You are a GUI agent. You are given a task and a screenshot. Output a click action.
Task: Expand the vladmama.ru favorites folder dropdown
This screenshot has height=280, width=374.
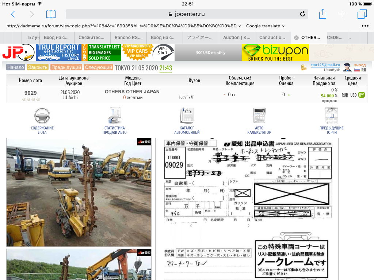(124, 26)
